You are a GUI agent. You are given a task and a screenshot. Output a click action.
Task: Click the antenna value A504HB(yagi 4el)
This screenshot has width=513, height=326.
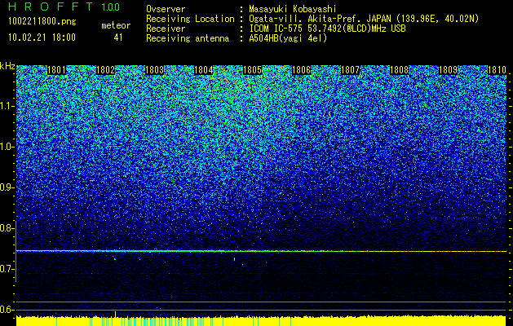pos(288,38)
